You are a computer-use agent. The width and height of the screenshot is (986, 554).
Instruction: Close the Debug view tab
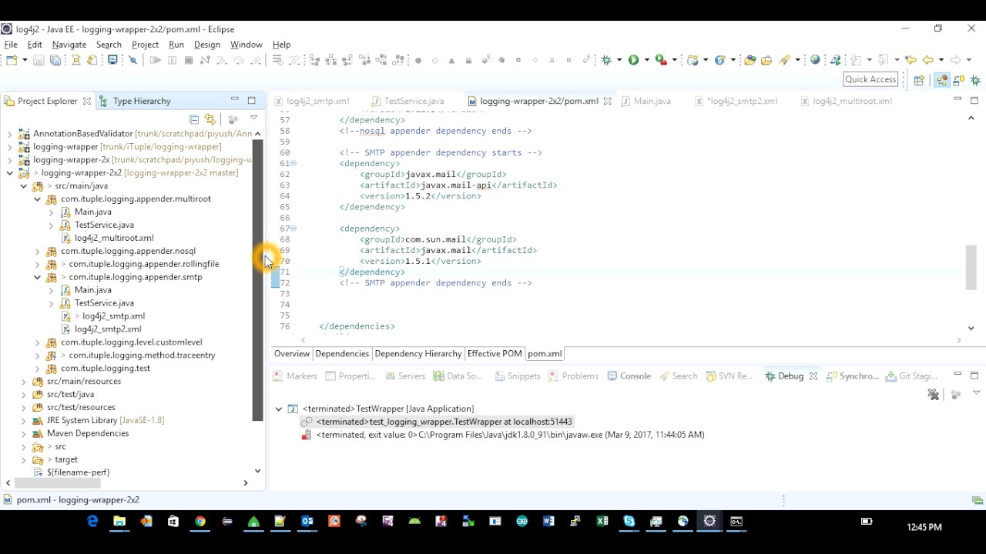point(813,376)
